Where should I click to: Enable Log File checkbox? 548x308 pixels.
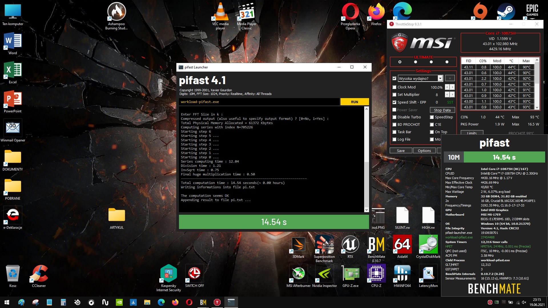[394, 139]
